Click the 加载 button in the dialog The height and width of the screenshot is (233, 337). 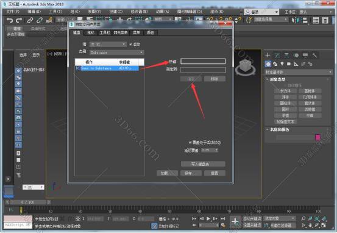pyautogui.click(x=167, y=173)
